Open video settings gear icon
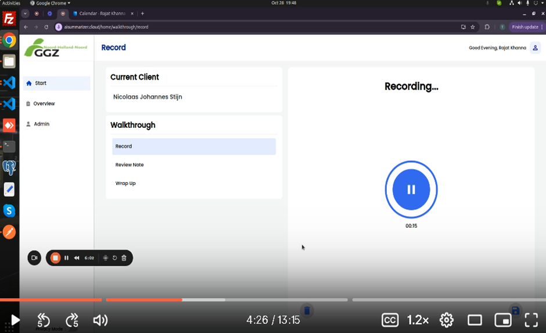This screenshot has height=333, width=546. pos(446,320)
